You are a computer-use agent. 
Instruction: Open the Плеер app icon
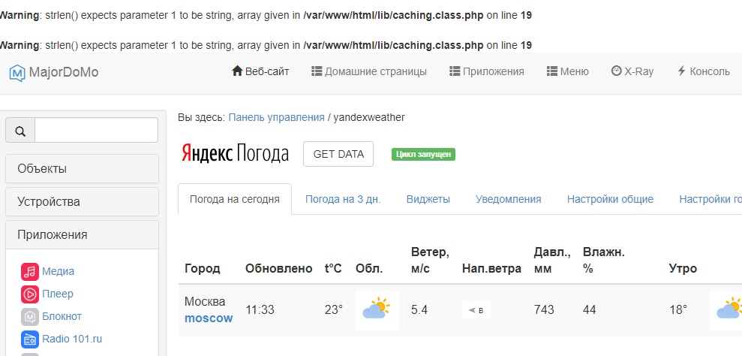(x=30, y=294)
